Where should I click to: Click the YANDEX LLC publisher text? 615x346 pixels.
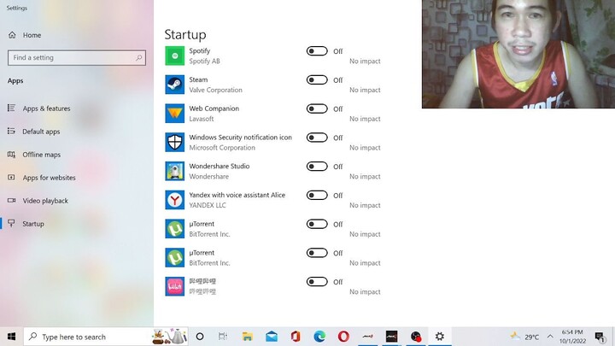pyautogui.click(x=208, y=205)
